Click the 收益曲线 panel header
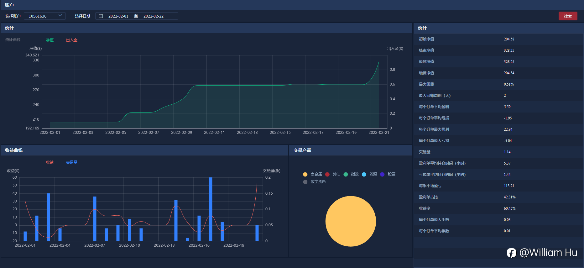This screenshot has height=268, width=584. (14, 150)
